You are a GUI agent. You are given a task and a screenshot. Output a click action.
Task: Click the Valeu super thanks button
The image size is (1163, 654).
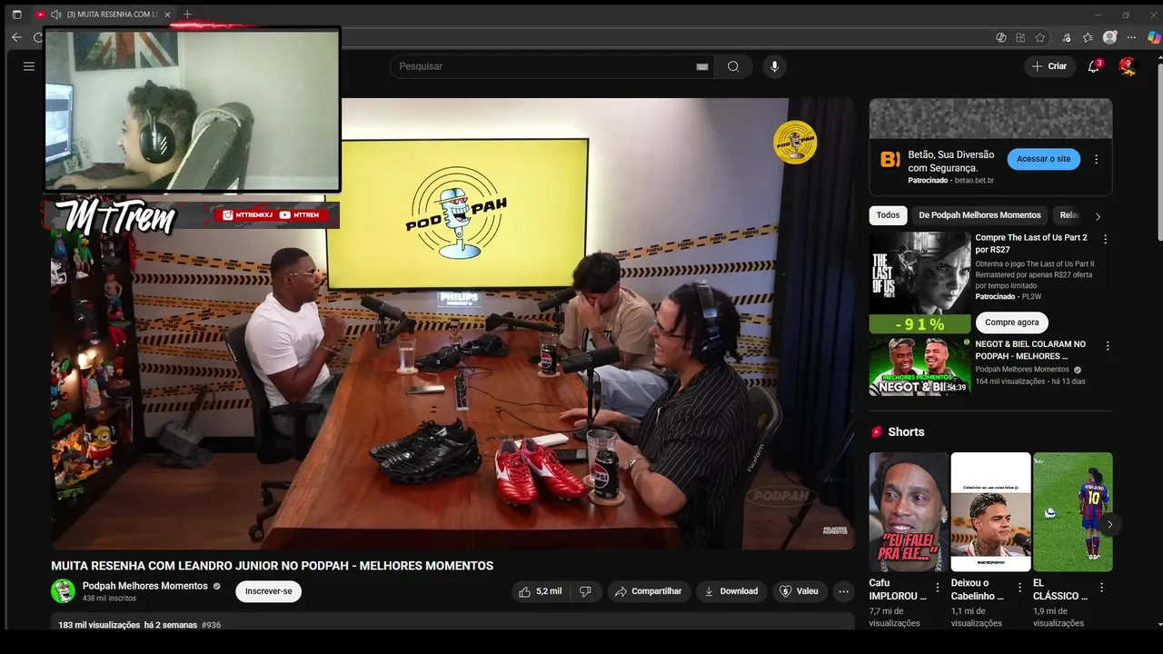800,591
